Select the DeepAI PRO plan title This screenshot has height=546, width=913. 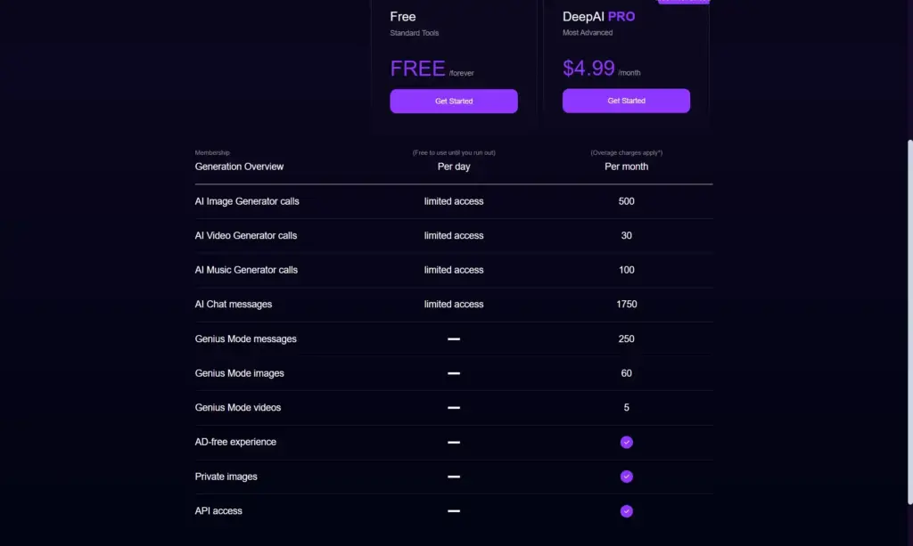point(598,17)
